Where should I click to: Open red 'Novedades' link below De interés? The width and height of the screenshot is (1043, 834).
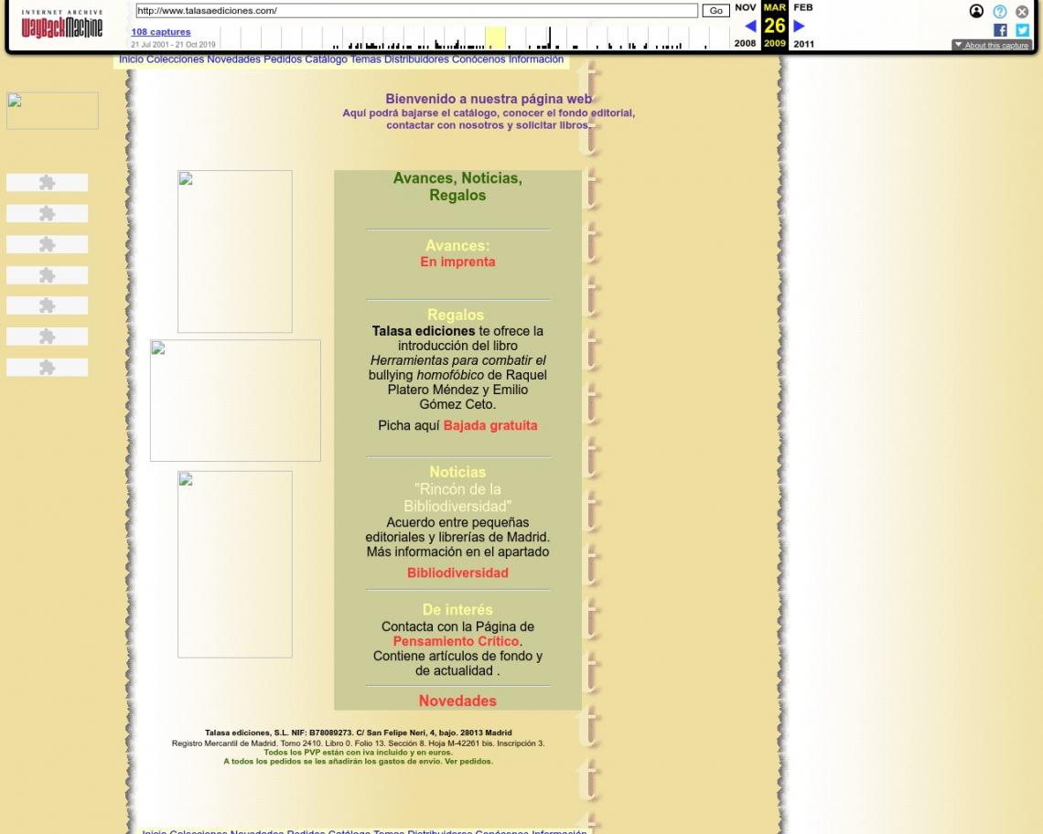(457, 701)
